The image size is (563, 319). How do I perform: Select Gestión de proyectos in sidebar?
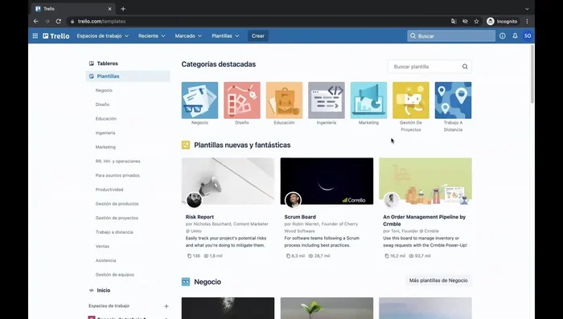point(117,218)
